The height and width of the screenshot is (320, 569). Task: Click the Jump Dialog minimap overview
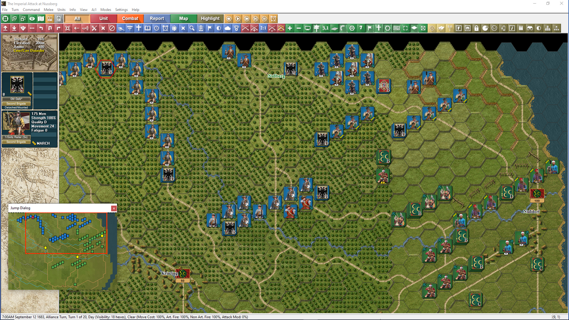point(62,251)
